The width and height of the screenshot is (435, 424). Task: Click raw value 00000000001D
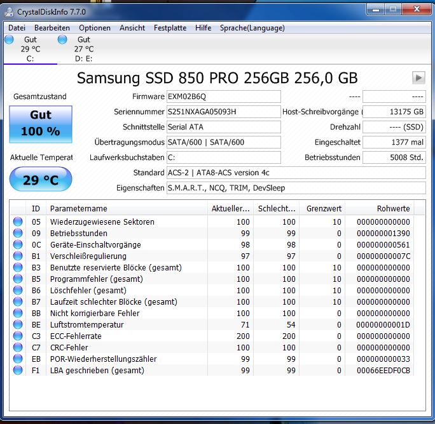point(383,324)
